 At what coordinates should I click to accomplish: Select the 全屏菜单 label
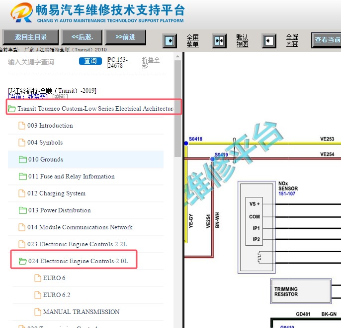click(x=193, y=41)
